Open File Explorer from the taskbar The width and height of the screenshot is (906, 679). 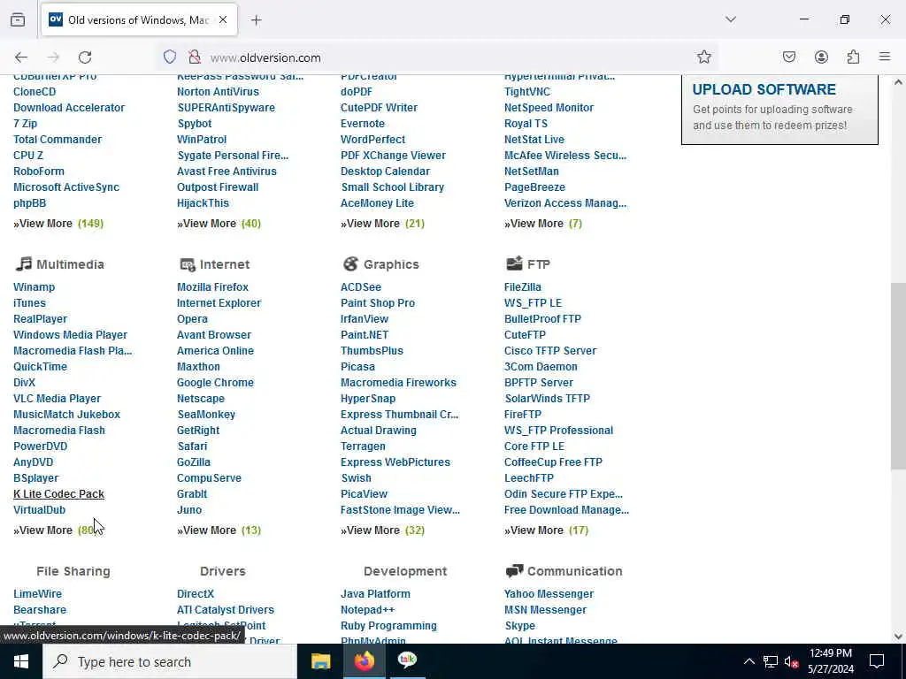(320, 661)
